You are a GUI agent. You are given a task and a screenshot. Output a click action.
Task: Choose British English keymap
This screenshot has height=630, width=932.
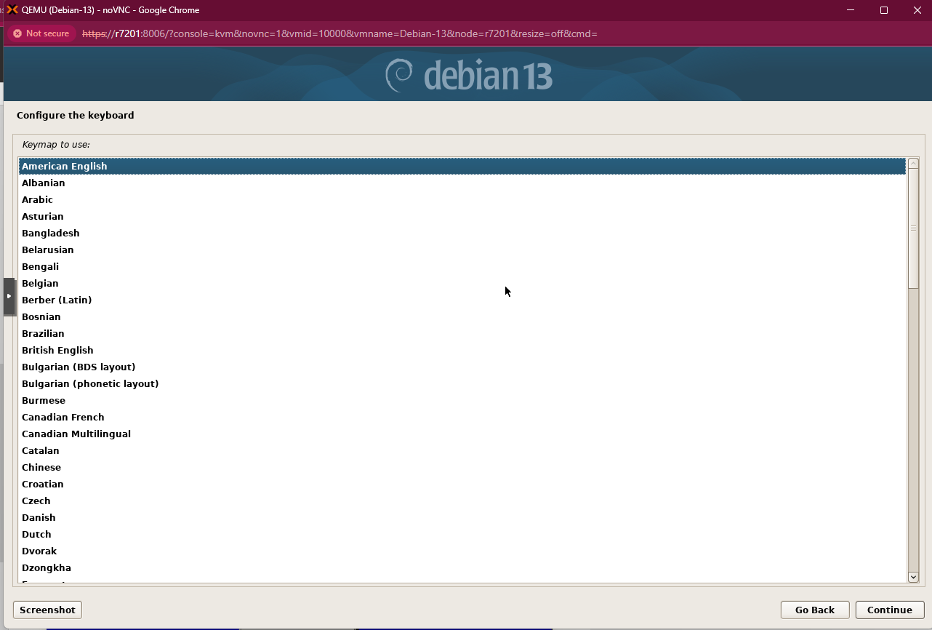click(x=57, y=351)
